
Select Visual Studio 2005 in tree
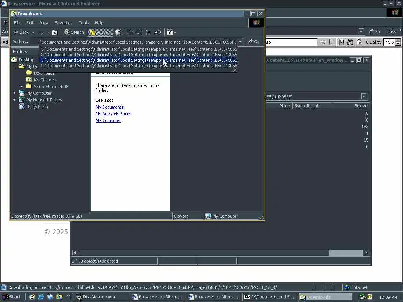pyautogui.click(x=51, y=87)
